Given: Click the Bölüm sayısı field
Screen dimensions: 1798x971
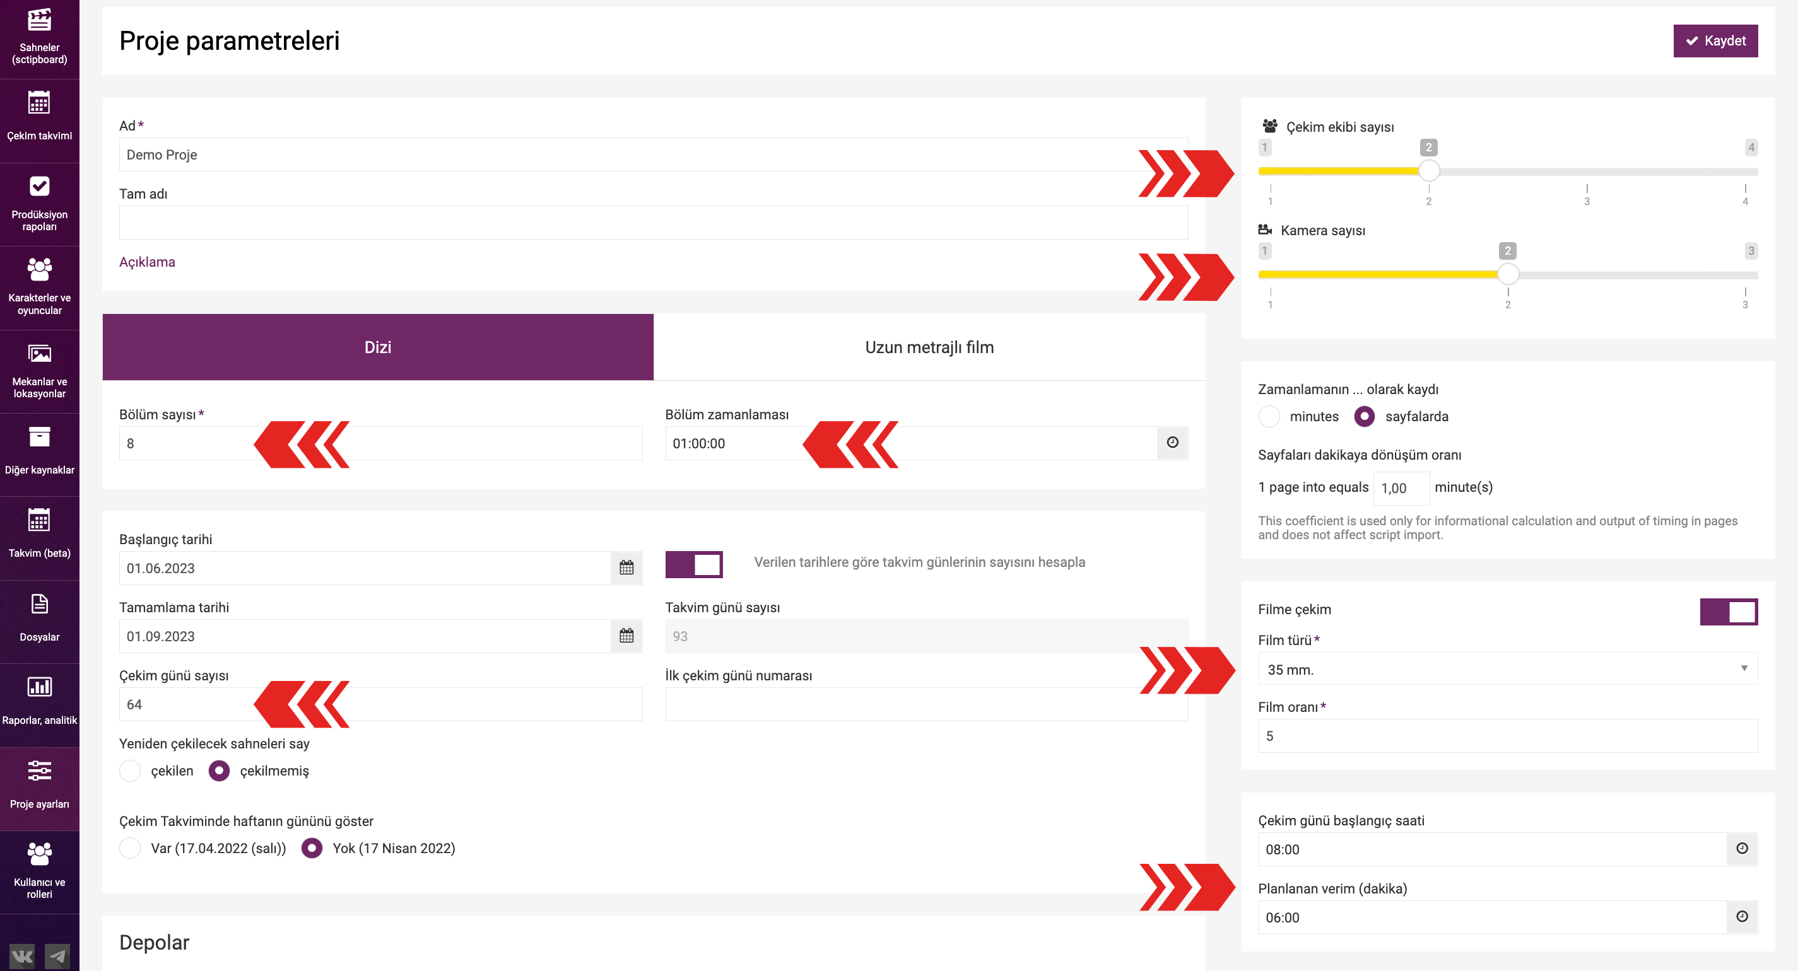Looking at the screenshot, I should (380, 443).
